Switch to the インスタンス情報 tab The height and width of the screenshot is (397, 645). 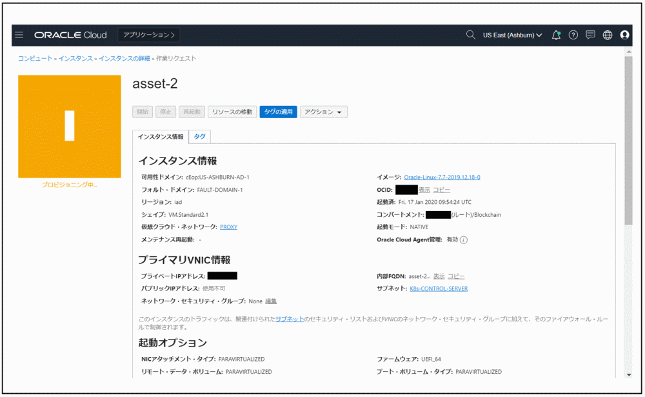tap(161, 137)
